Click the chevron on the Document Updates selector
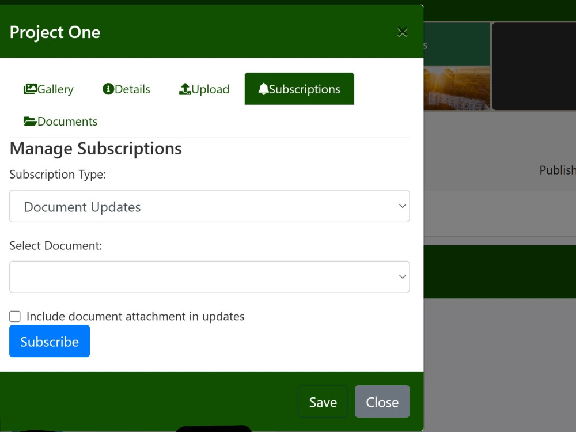 point(402,206)
